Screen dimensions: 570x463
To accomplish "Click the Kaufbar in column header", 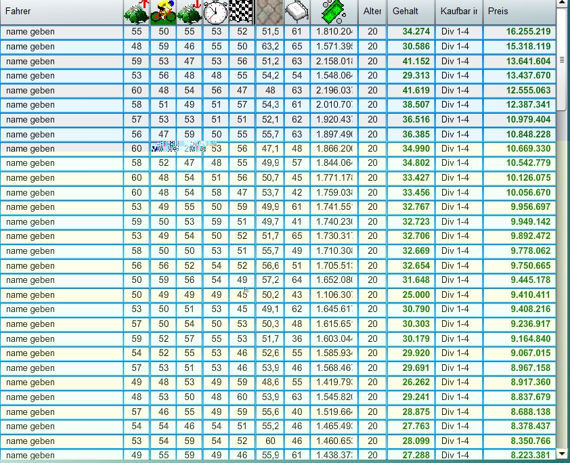I will pyautogui.click(x=458, y=12).
